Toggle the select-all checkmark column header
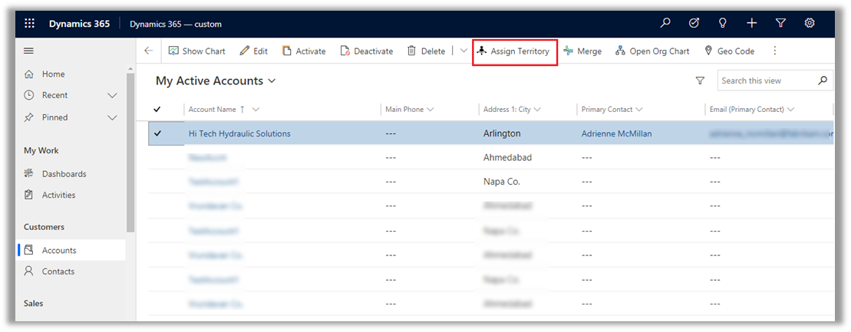This screenshot has width=851, height=332. (x=157, y=110)
